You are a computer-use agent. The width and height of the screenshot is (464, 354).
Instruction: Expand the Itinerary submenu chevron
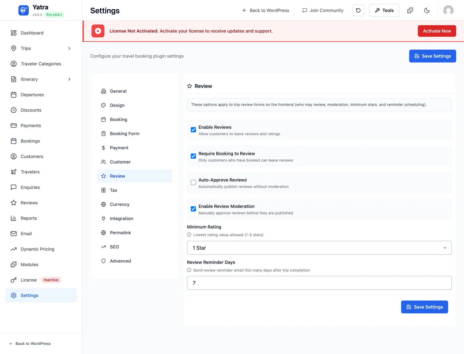point(69,79)
